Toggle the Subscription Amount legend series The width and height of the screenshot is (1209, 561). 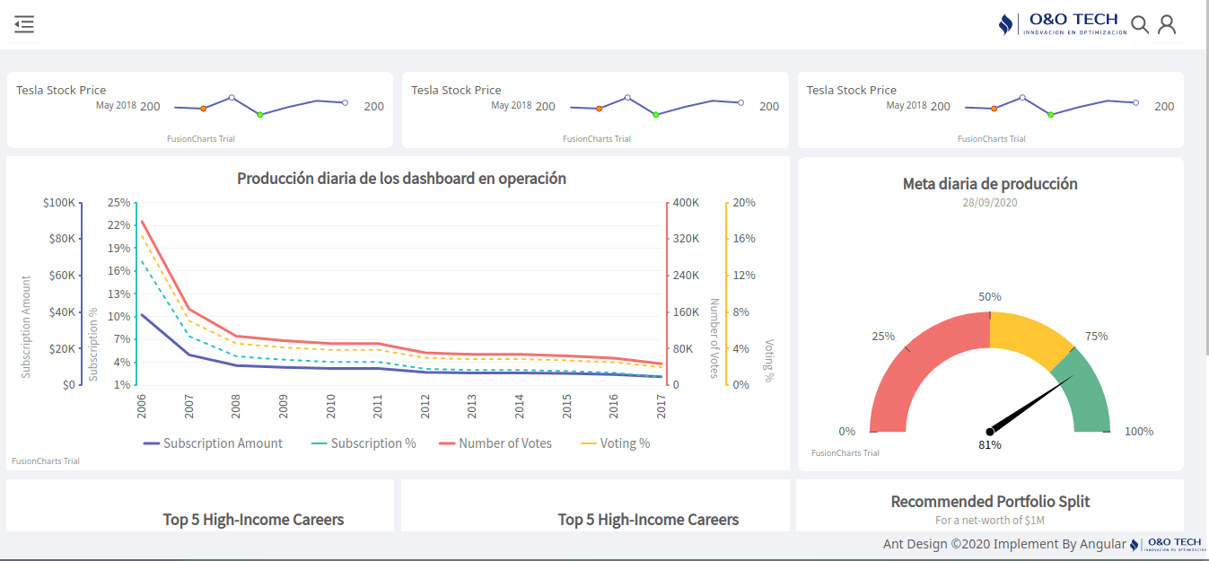[213, 443]
